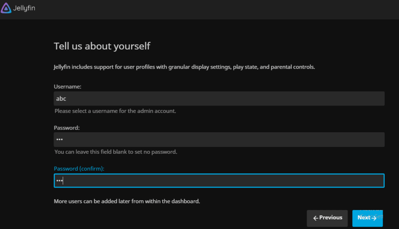
Task: Click inside the Password (confirm) field
Action: pos(219,181)
